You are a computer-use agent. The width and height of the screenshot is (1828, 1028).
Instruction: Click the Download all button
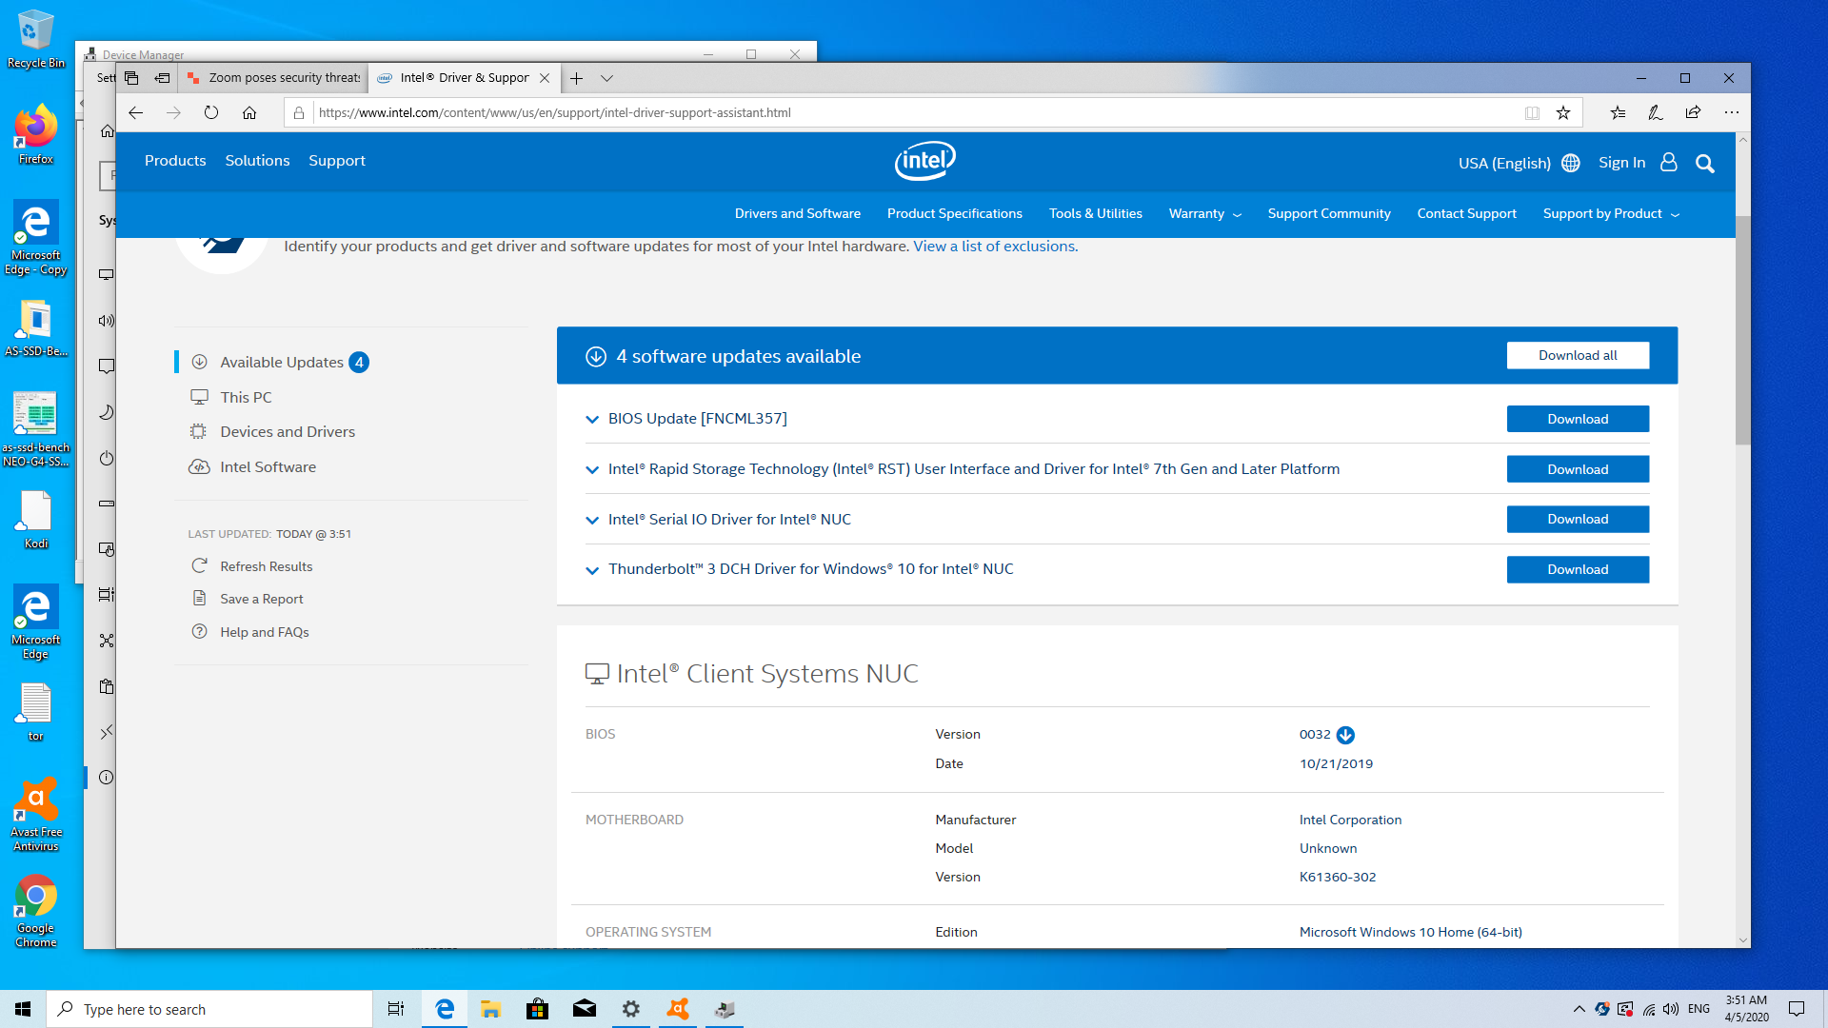coord(1577,355)
